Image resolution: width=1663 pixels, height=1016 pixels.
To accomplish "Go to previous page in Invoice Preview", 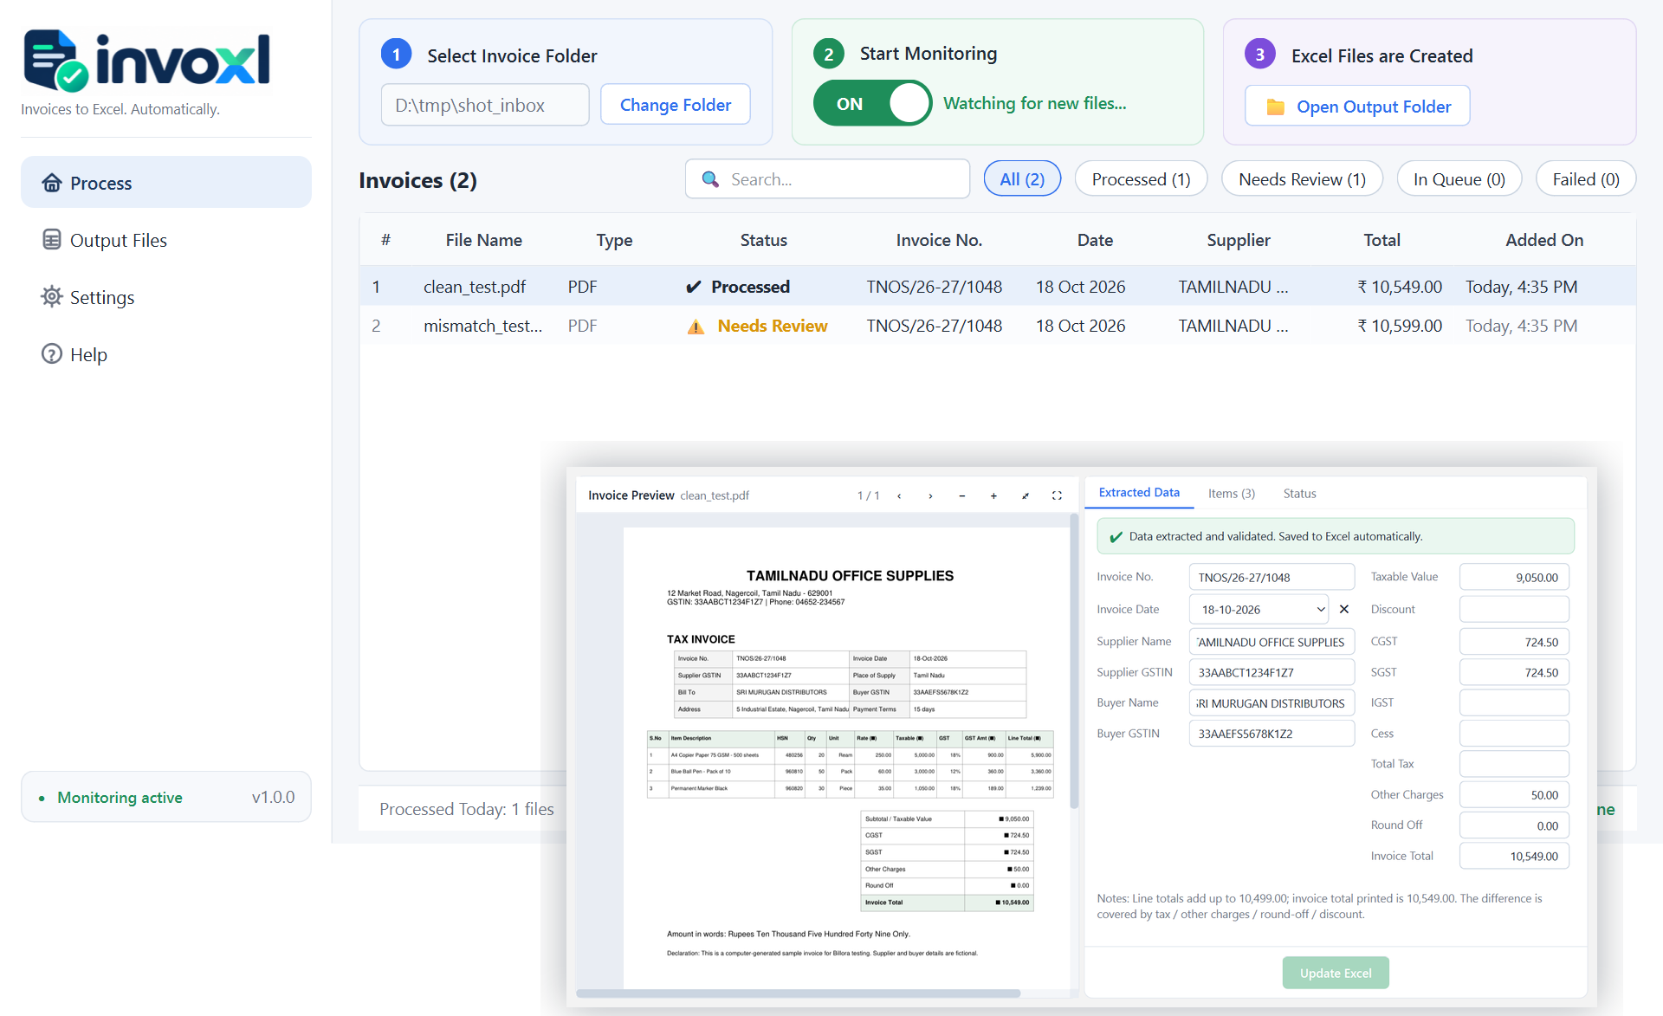I will tap(899, 495).
